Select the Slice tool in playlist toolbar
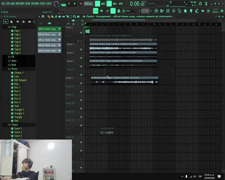The height and width of the screenshot is (180, 225). tap(67, 17)
